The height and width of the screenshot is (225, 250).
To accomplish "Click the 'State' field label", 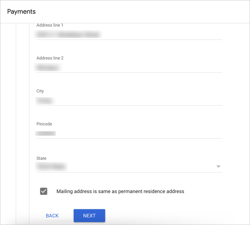I will 41,158.
